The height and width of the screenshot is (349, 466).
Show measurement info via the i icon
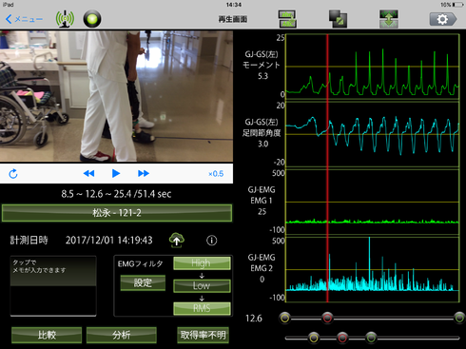(212, 241)
